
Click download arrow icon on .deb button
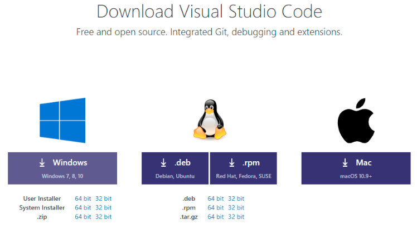tap(163, 163)
